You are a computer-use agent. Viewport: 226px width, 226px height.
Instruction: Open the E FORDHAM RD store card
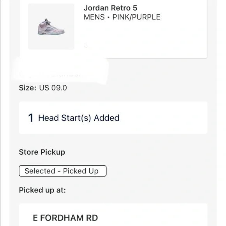pyautogui.click(x=113, y=215)
